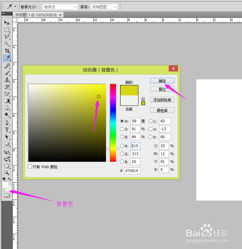242x249 pixels.
Task: Click the 复位 reset button
Action: point(162,89)
